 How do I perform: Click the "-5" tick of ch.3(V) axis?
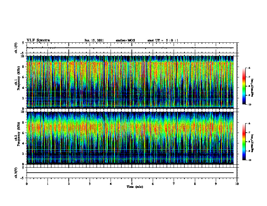pos(23,178)
